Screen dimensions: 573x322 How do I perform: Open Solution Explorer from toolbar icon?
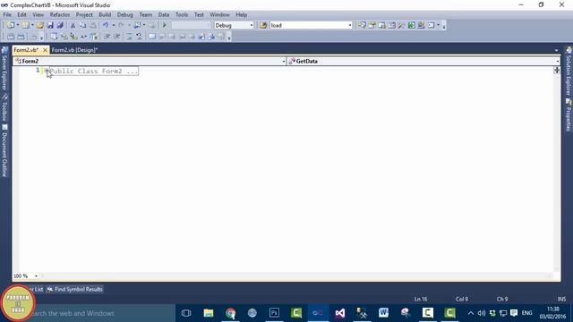[x=362, y=25]
